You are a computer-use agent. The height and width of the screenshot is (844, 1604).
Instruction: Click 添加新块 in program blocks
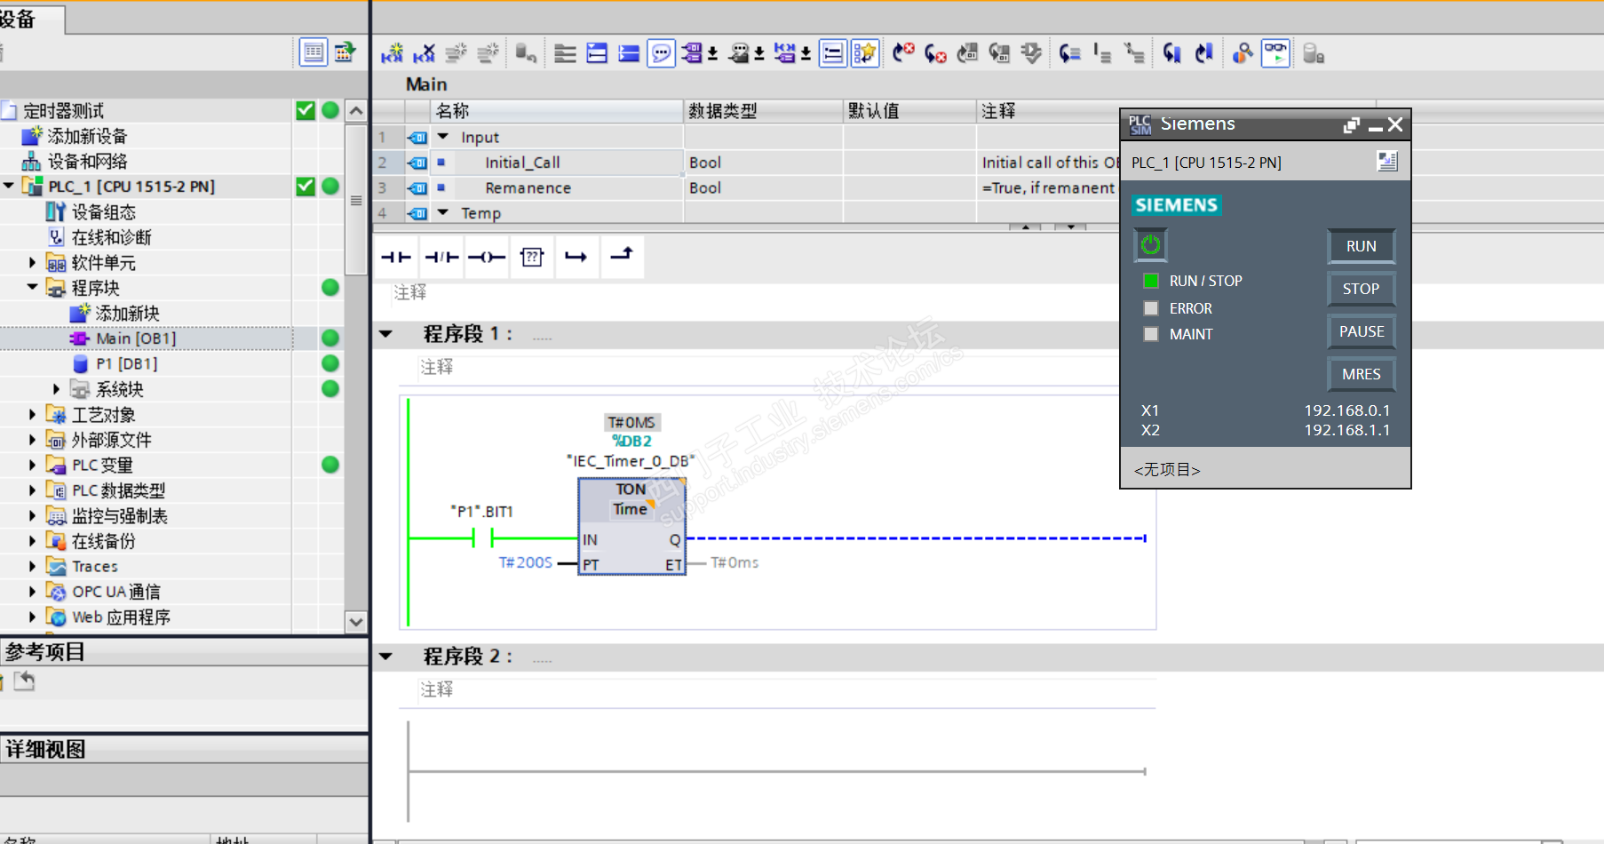[127, 313]
